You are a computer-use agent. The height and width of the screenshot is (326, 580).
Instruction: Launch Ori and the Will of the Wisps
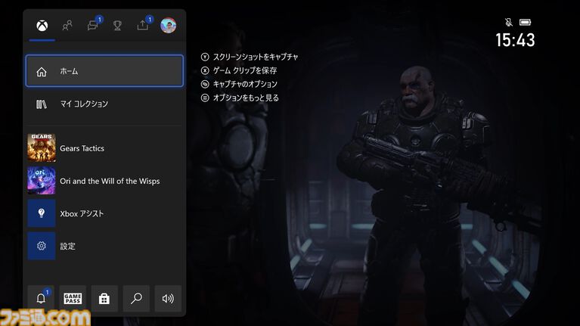(x=104, y=181)
